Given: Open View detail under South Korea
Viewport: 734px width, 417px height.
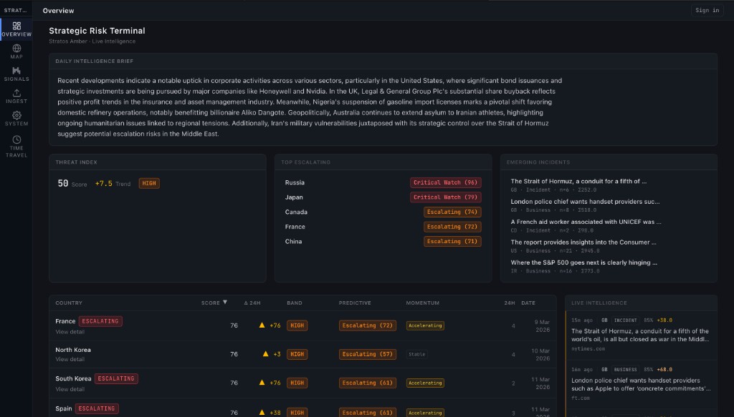Looking at the screenshot, I should [70, 389].
